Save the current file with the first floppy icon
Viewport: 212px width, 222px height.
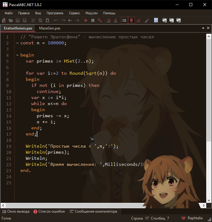click(18, 21)
